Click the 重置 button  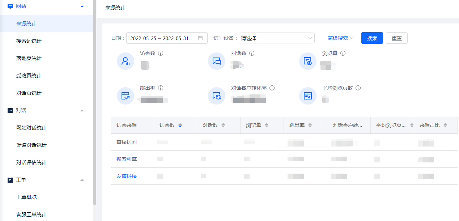pyautogui.click(x=396, y=38)
